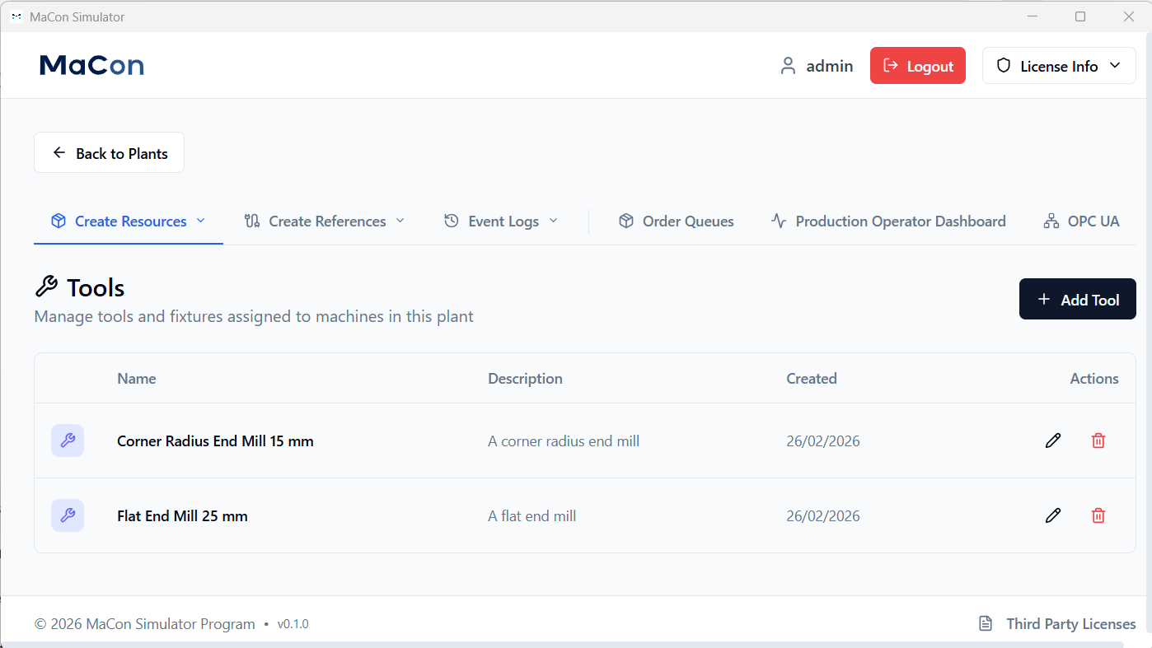1152x648 pixels.
Task: Click the wrench icon beside Flat End Mill 25 mm
Action: (x=67, y=515)
